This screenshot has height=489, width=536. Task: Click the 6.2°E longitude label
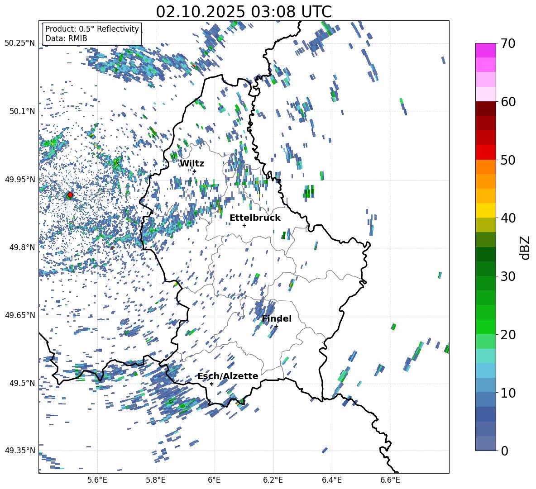point(273,480)
